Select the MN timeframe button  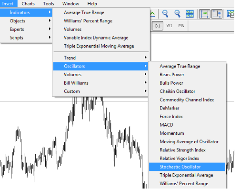181,26
